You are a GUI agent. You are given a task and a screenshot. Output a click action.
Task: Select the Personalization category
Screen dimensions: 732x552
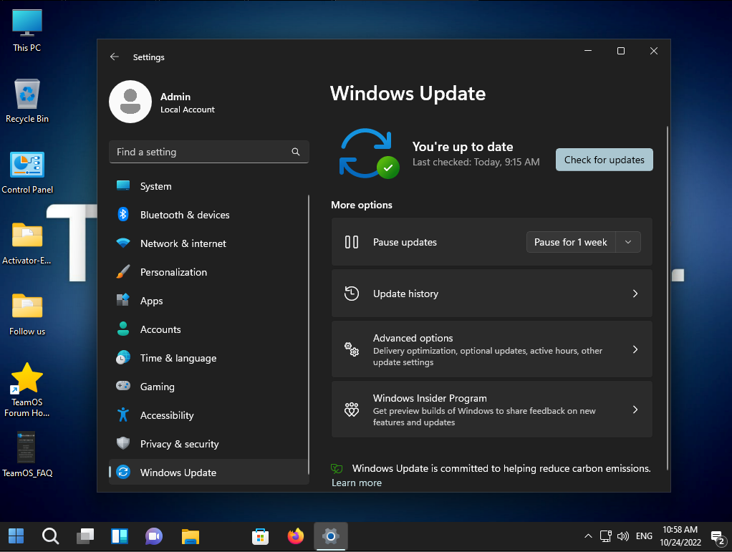(173, 272)
